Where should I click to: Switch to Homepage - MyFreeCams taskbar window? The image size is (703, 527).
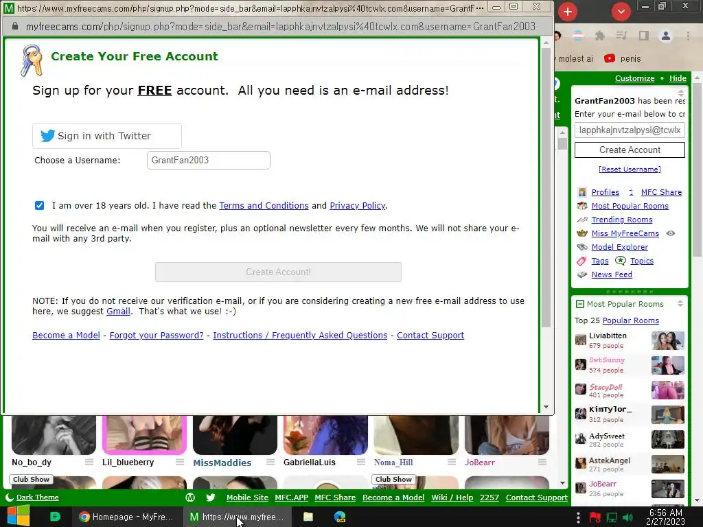coord(126,517)
